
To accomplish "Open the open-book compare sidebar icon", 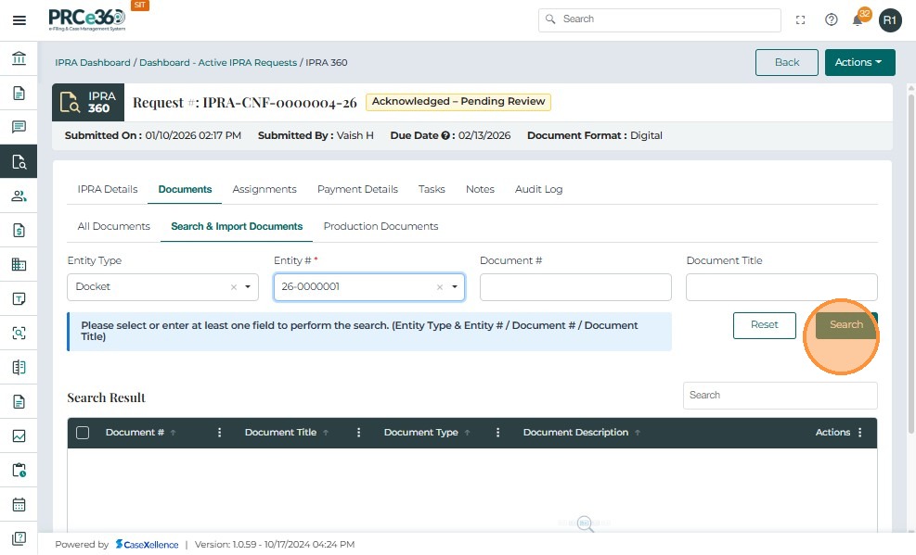I will pyautogui.click(x=19, y=367).
